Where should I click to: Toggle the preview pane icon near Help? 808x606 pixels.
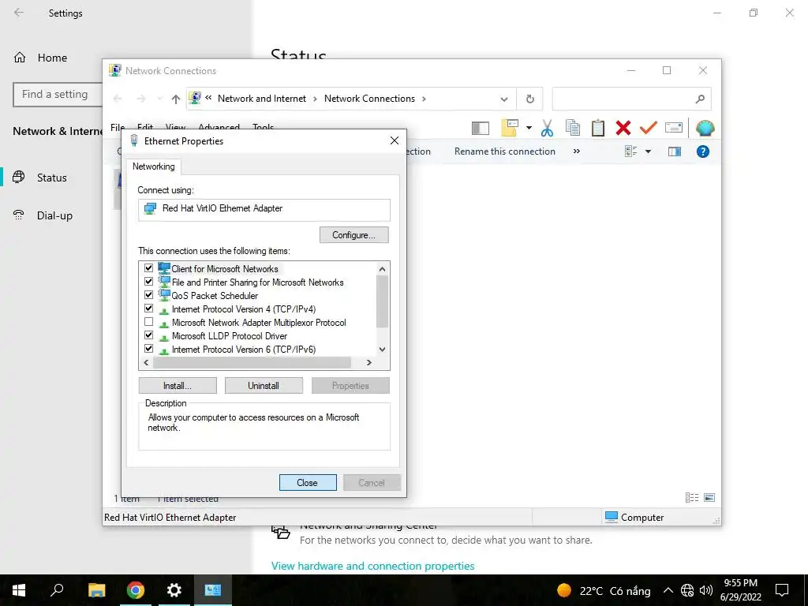675,151
